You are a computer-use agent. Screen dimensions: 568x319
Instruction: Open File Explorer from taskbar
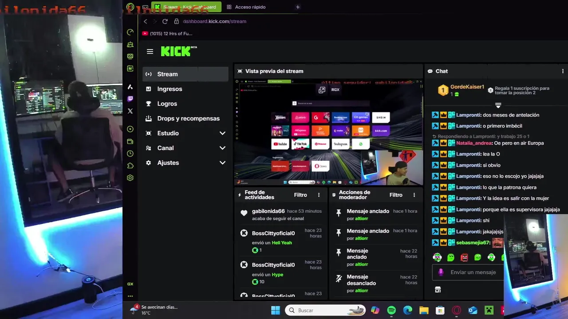pyautogui.click(x=424, y=310)
